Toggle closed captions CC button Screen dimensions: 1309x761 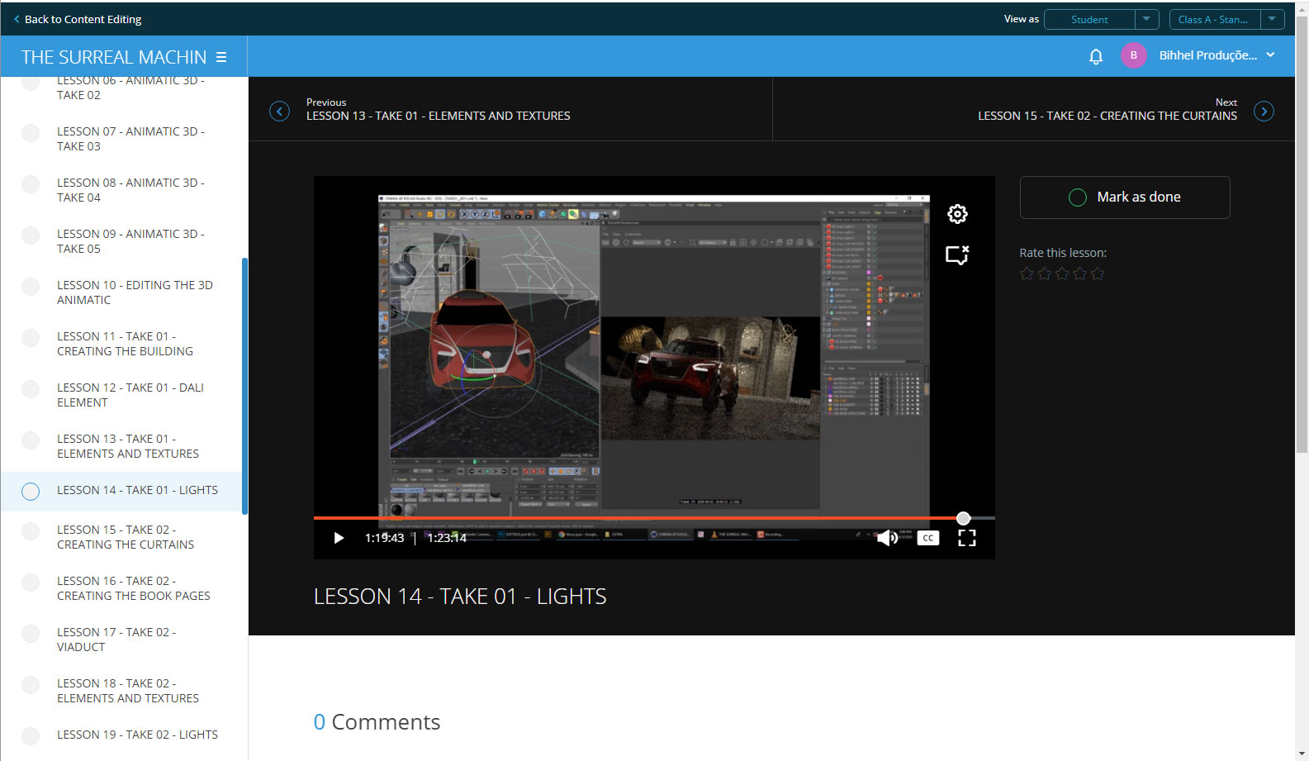928,538
